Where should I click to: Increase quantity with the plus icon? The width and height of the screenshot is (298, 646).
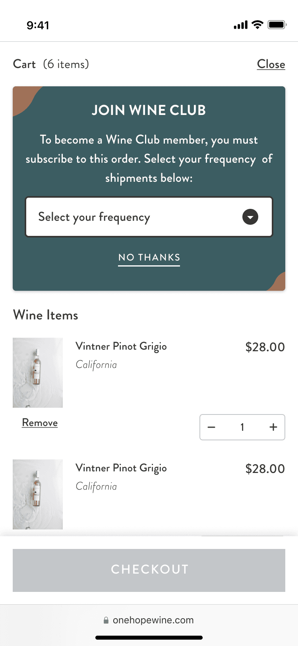(273, 427)
